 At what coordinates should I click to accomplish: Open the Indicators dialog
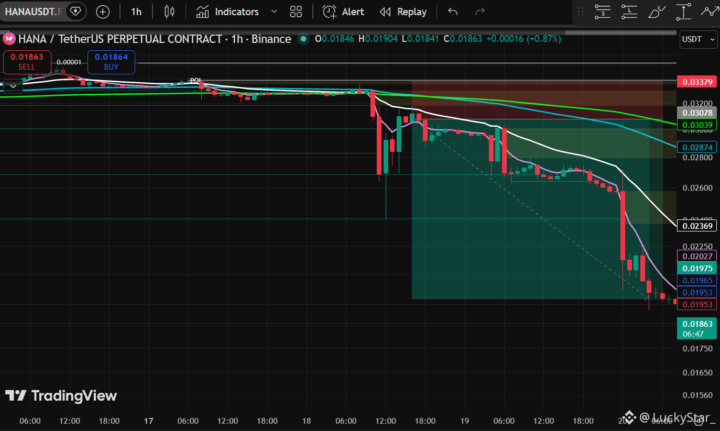(x=227, y=12)
